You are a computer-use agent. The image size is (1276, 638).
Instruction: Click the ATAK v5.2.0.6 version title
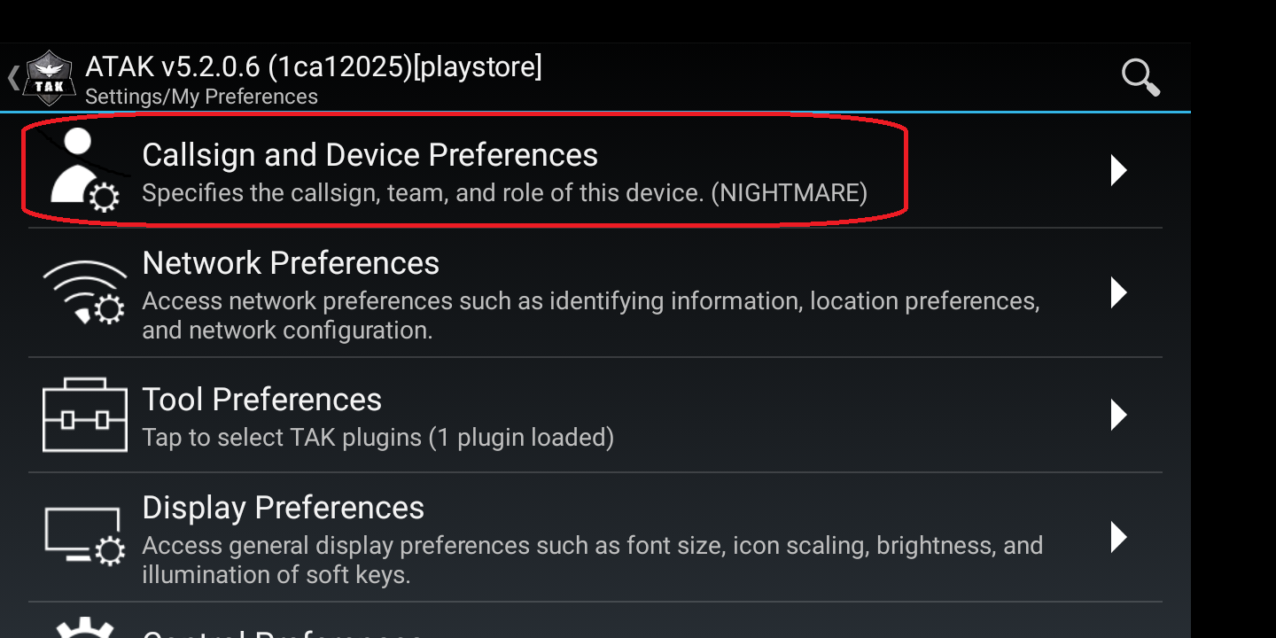click(313, 66)
